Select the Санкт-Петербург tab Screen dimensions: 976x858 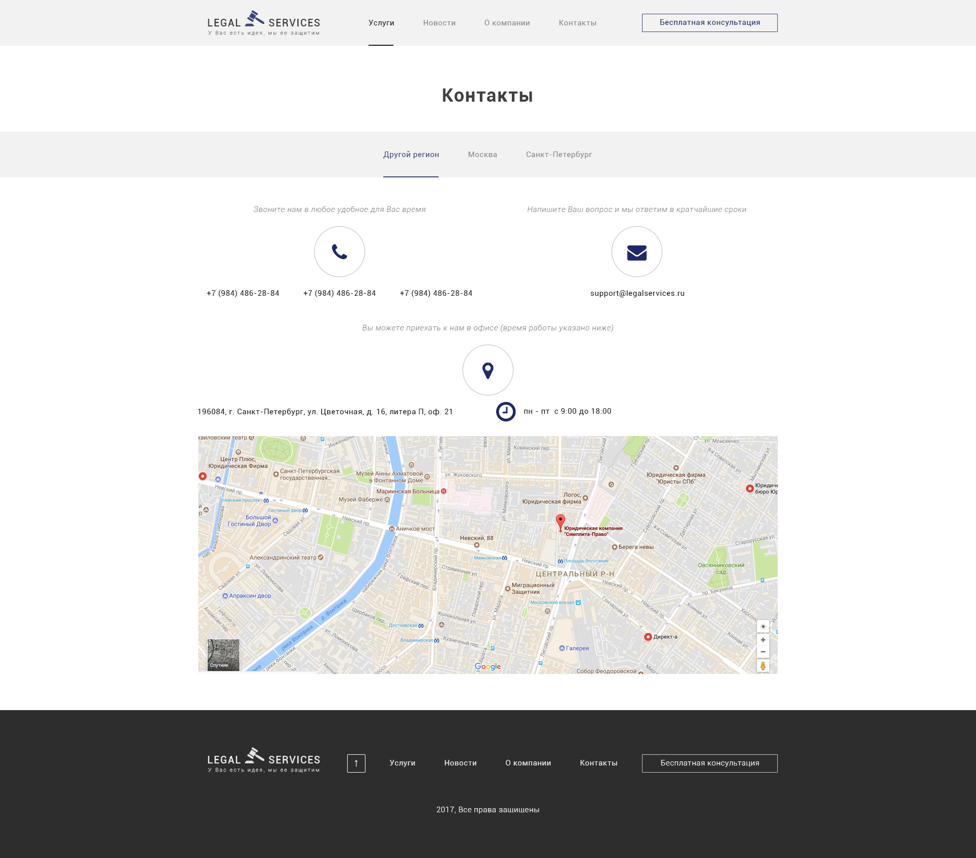pyautogui.click(x=559, y=155)
